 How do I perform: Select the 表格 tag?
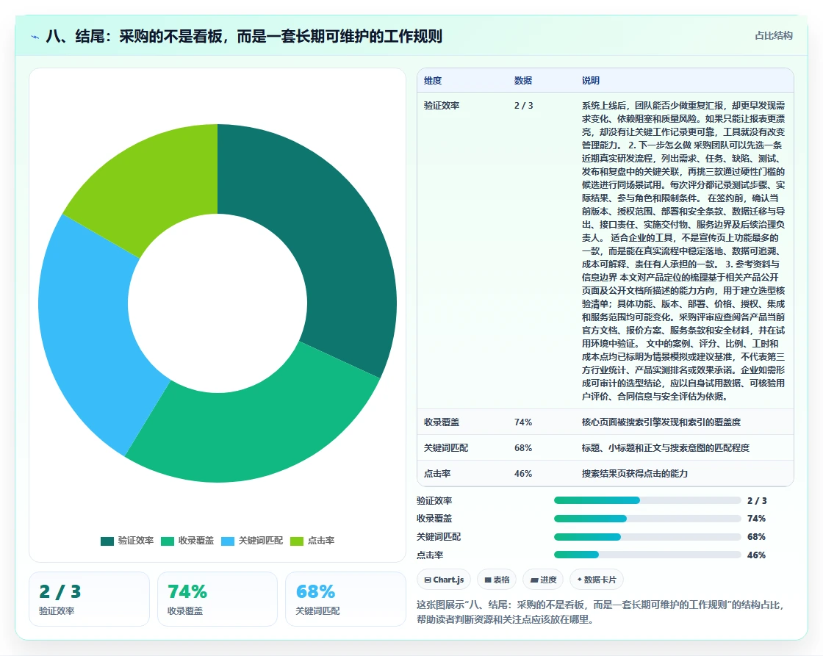tap(497, 580)
